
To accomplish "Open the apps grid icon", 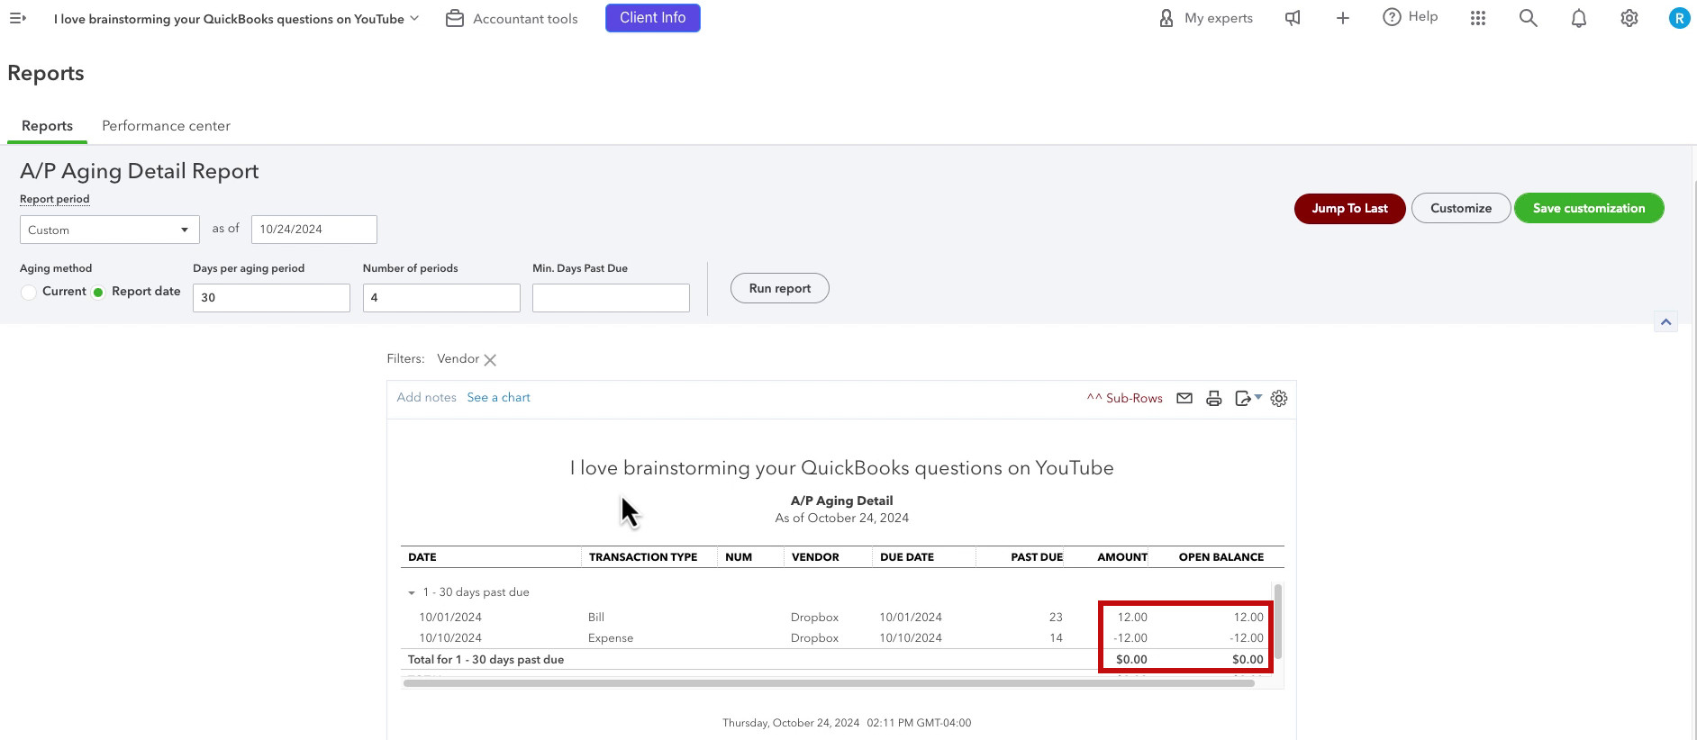I will point(1478,18).
